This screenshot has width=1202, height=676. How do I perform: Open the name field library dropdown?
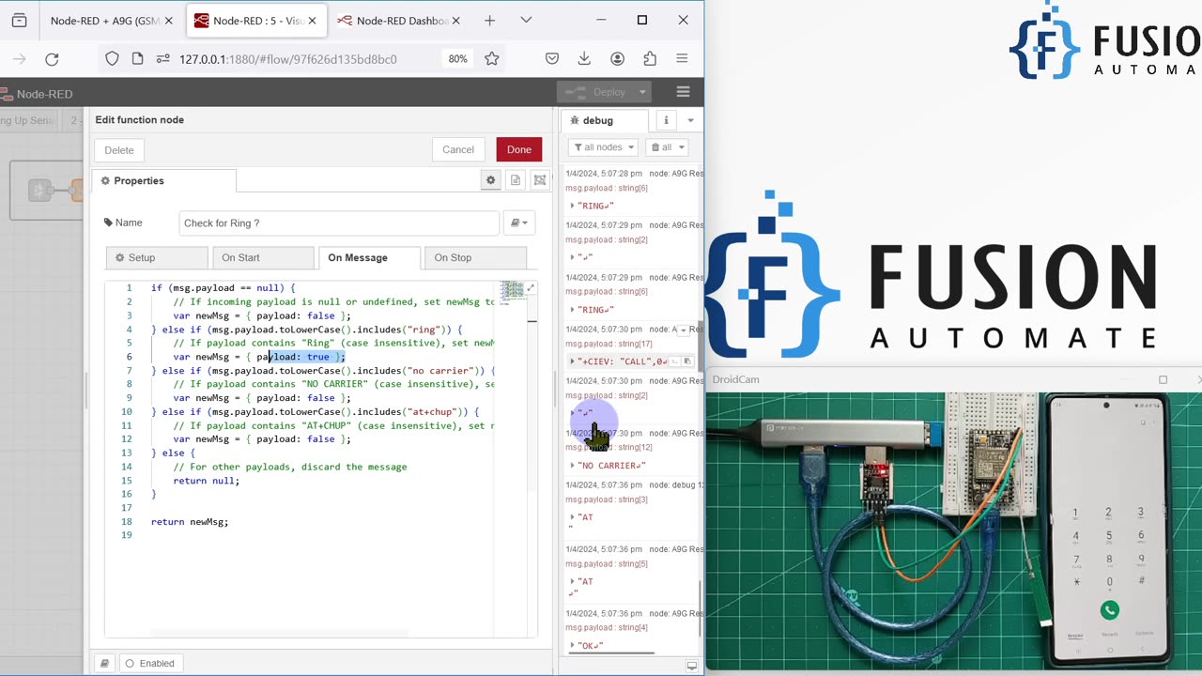tap(517, 223)
